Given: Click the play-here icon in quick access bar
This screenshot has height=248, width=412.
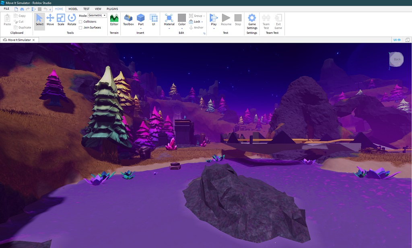Looking at the screenshot, I should pos(34,9).
